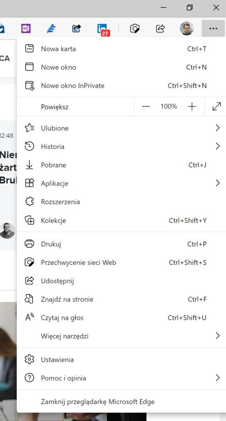Increase zoom with the plus button

tap(192, 107)
